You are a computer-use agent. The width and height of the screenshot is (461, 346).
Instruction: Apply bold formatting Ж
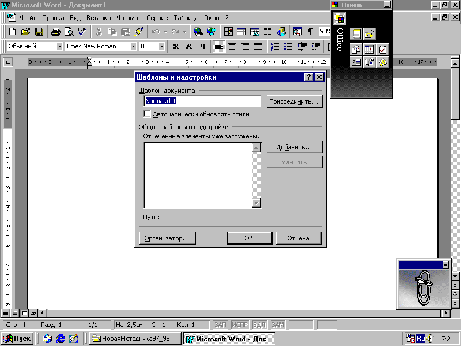point(176,47)
